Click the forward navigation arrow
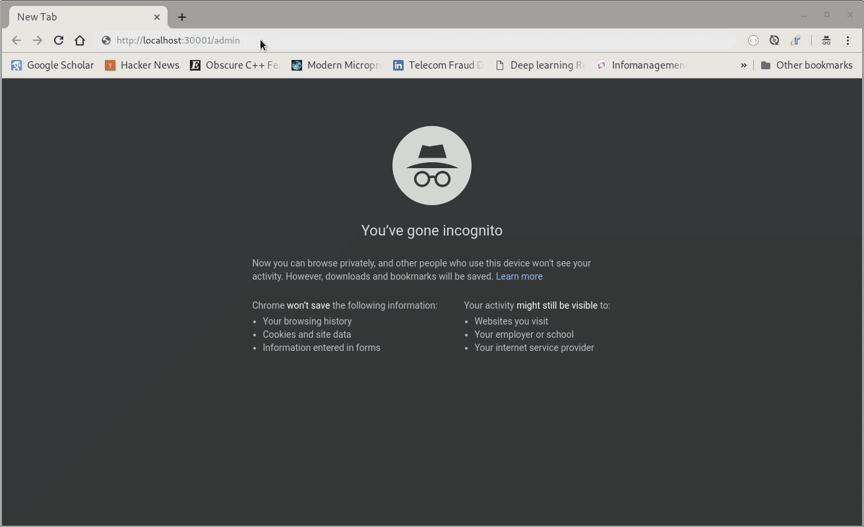The width and height of the screenshot is (864, 527). [x=38, y=40]
